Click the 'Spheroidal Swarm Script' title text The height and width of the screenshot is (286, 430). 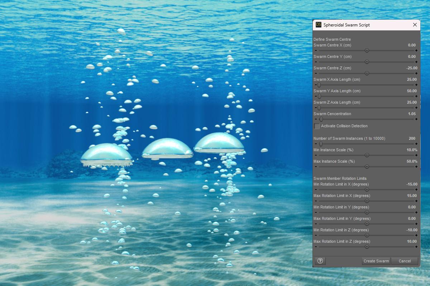347,25
